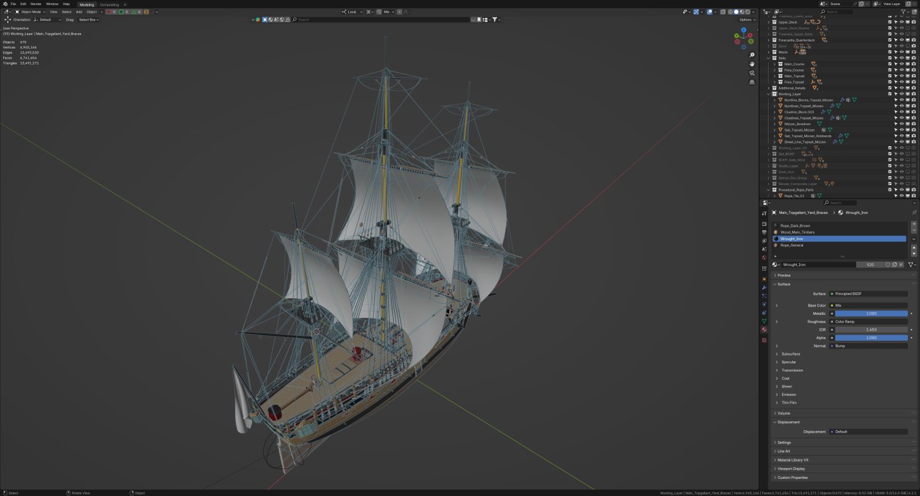Open the Output properties tab icon
Image resolution: width=920 pixels, height=496 pixels.
click(764, 232)
